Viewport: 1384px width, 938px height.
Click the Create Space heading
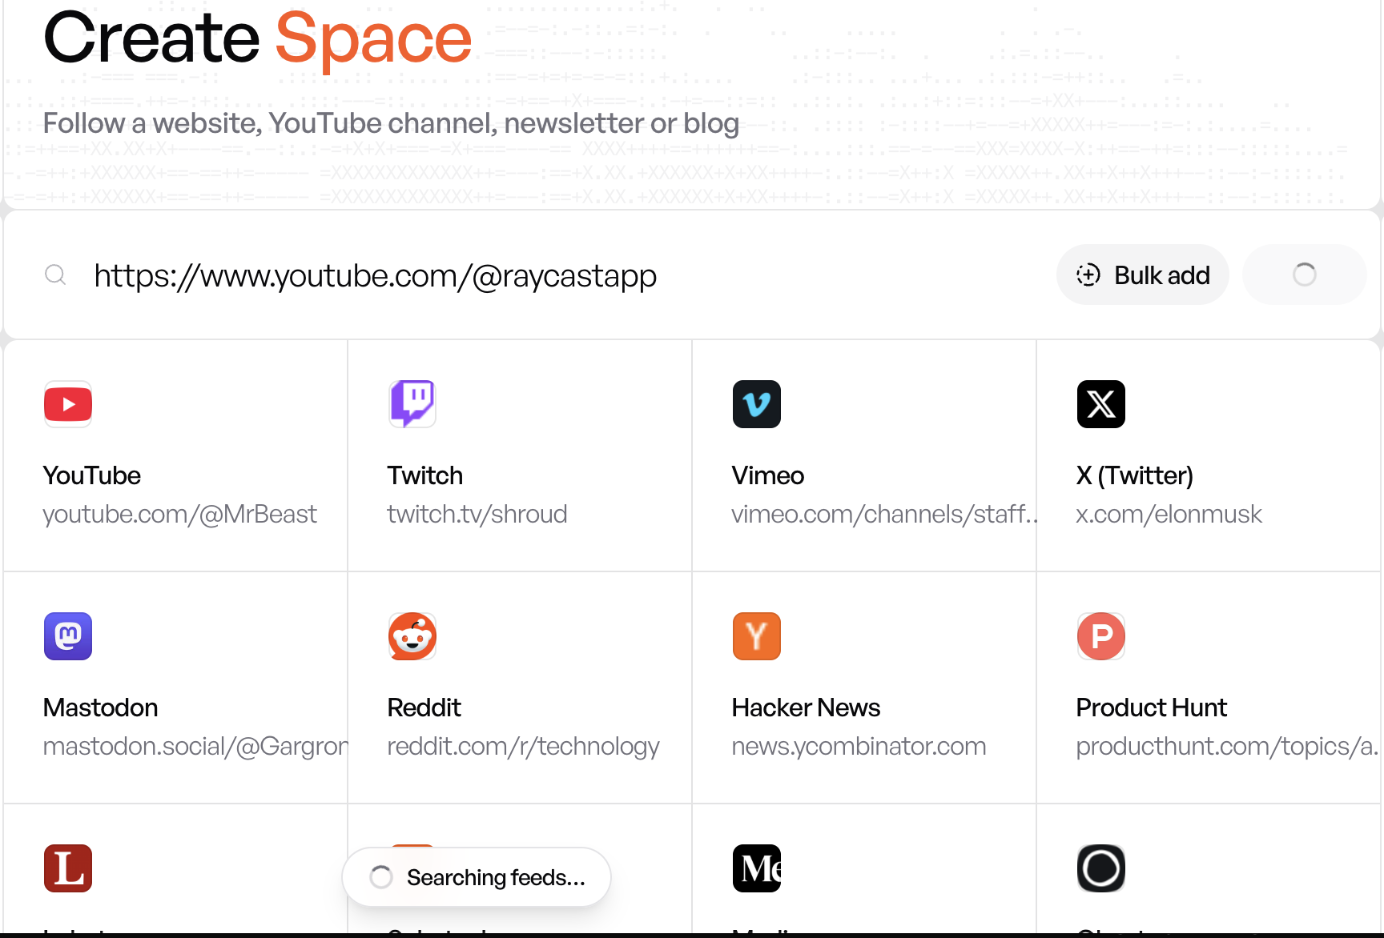point(257,38)
